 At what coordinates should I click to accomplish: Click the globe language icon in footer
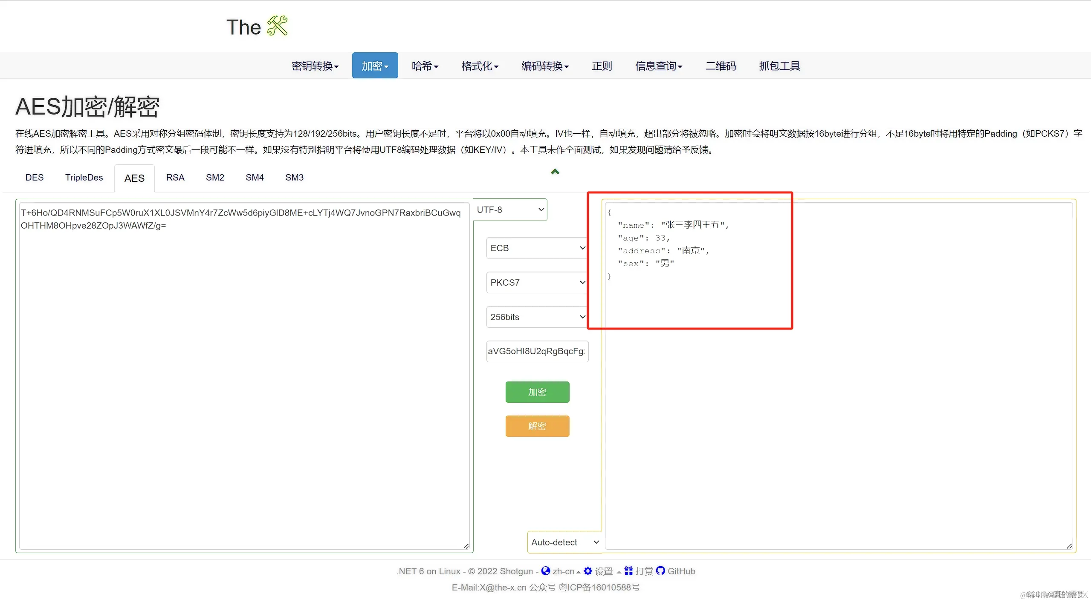click(545, 571)
